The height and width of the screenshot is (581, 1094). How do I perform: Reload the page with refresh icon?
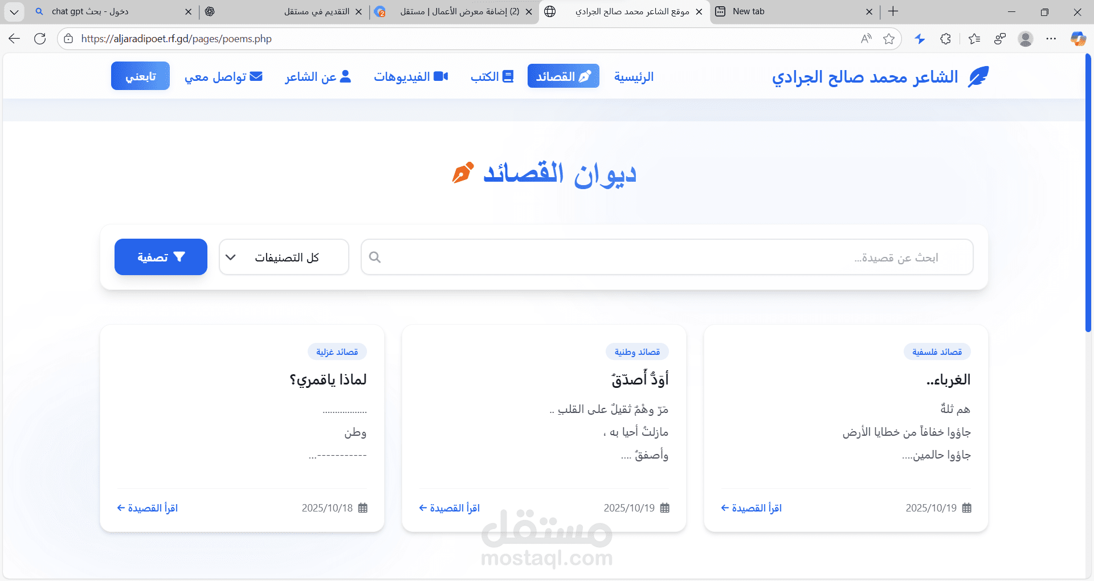coord(40,39)
